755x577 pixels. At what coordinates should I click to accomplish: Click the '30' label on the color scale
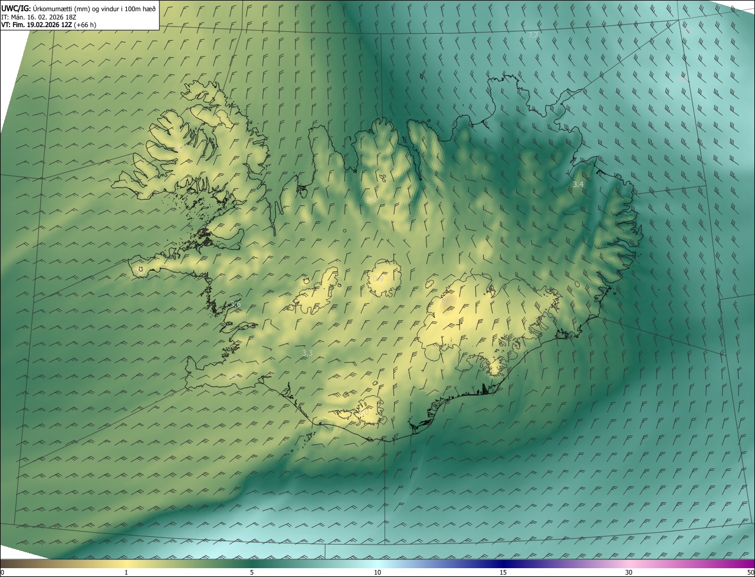pos(629,573)
